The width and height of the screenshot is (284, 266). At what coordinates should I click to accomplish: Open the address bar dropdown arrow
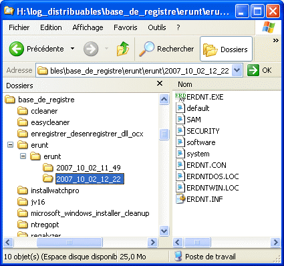pos(237,70)
